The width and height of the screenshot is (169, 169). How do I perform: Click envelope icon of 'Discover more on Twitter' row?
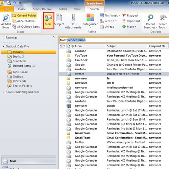(69, 74)
